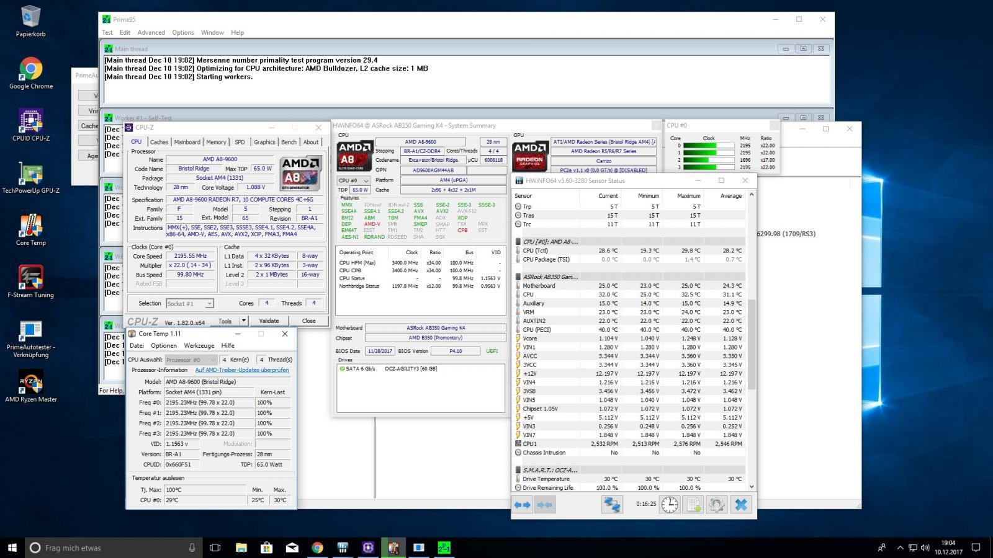Open the Google Chrome desktop icon
Image resolution: width=993 pixels, height=558 pixels.
pyautogui.click(x=30, y=74)
